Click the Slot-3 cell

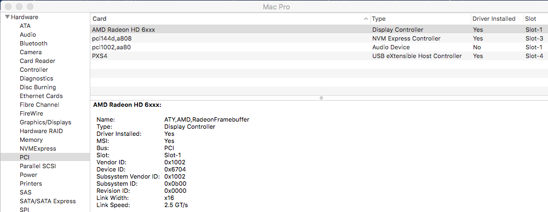(x=534, y=38)
